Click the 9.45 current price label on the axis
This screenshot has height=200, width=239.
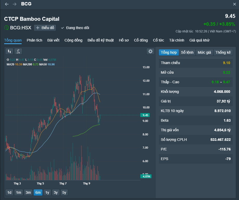[x=145, y=115]
